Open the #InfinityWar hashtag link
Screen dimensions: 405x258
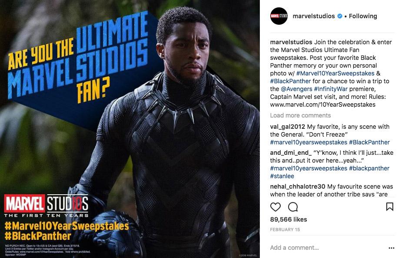[x=331, y=89]
